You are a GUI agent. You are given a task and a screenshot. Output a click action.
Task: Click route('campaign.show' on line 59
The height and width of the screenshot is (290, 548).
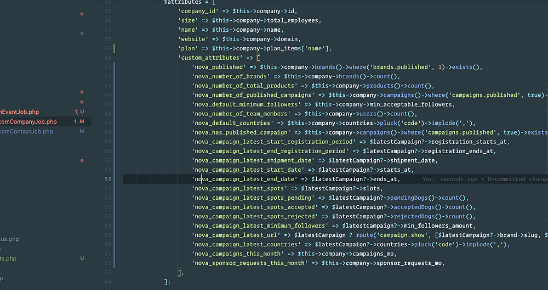[x=392, y=235]
